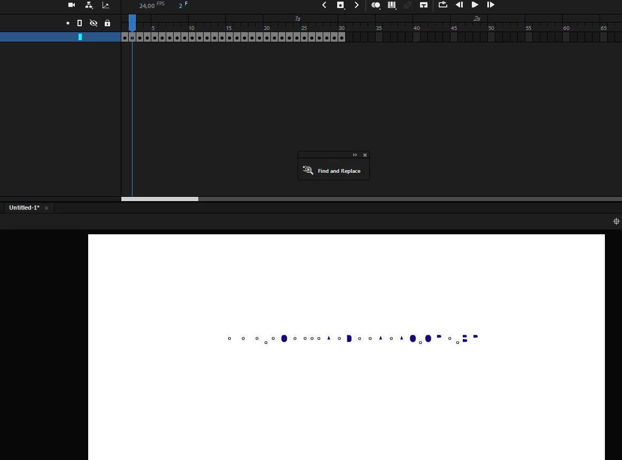Click the horizontal timeline scrollbar thumb
This screenshot has height=460, width=622.
coord(159,199)
